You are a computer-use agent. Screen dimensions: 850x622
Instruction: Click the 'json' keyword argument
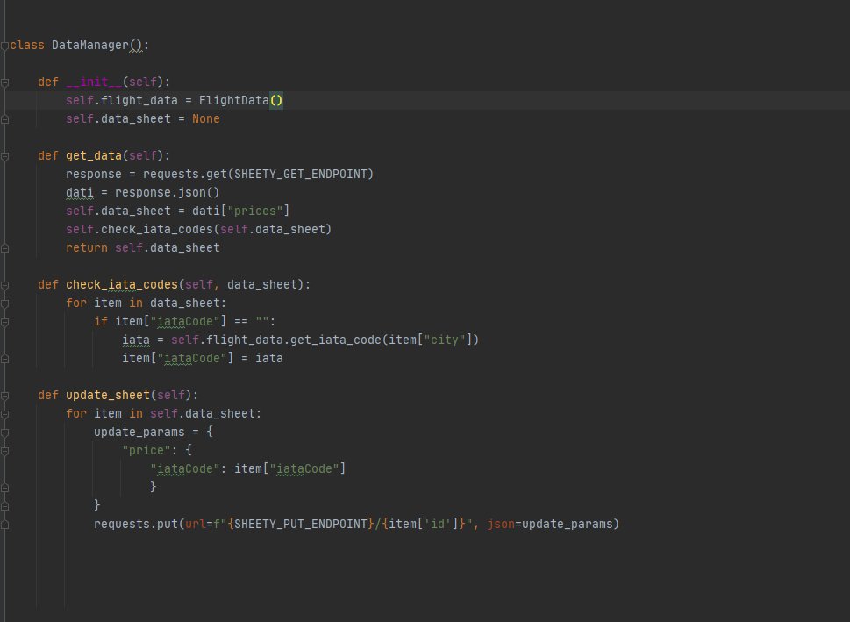click(500, 525)
